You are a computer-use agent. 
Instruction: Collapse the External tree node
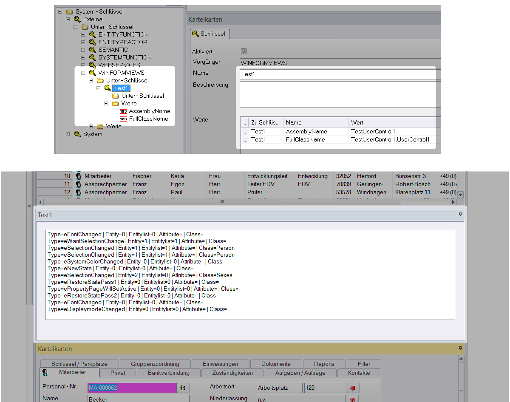click(x=68, y=19)
